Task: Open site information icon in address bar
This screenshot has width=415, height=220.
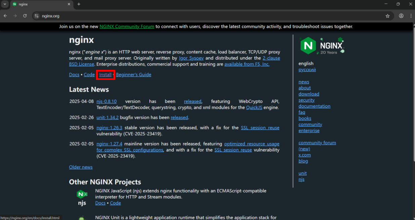Action: click(37, 16)
